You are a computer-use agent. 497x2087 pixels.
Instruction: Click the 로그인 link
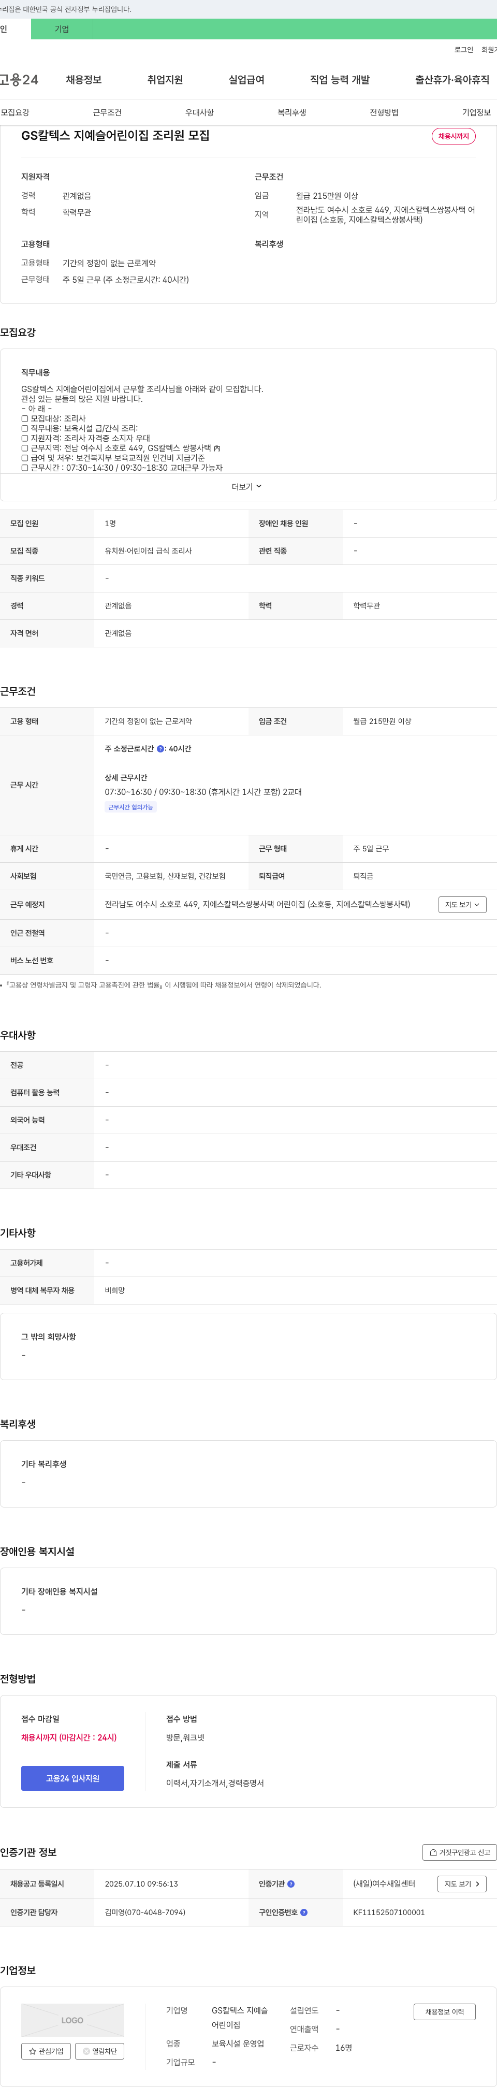pyautogui.click(x=463, y=49)
